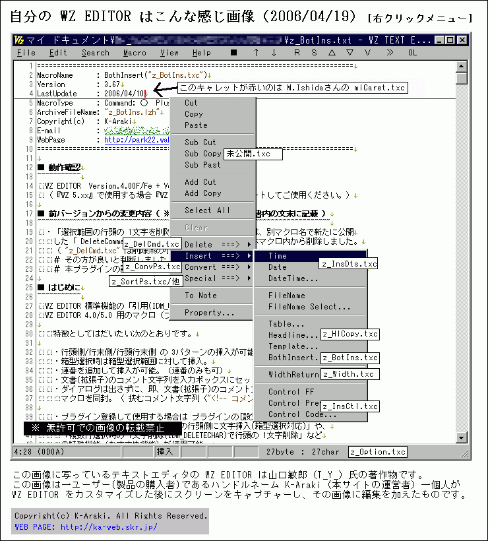Click the window resize grip in status bar
Viewport: 488px width, 541px height.
pos(464,453)
